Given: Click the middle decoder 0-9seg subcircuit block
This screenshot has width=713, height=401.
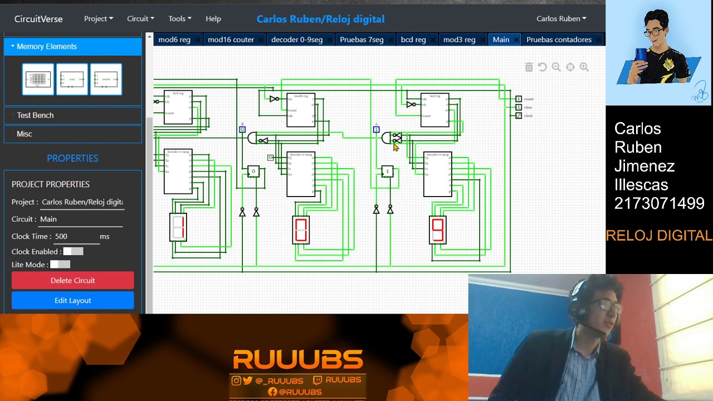Looking at the screenshot, I should pos(301,174).
